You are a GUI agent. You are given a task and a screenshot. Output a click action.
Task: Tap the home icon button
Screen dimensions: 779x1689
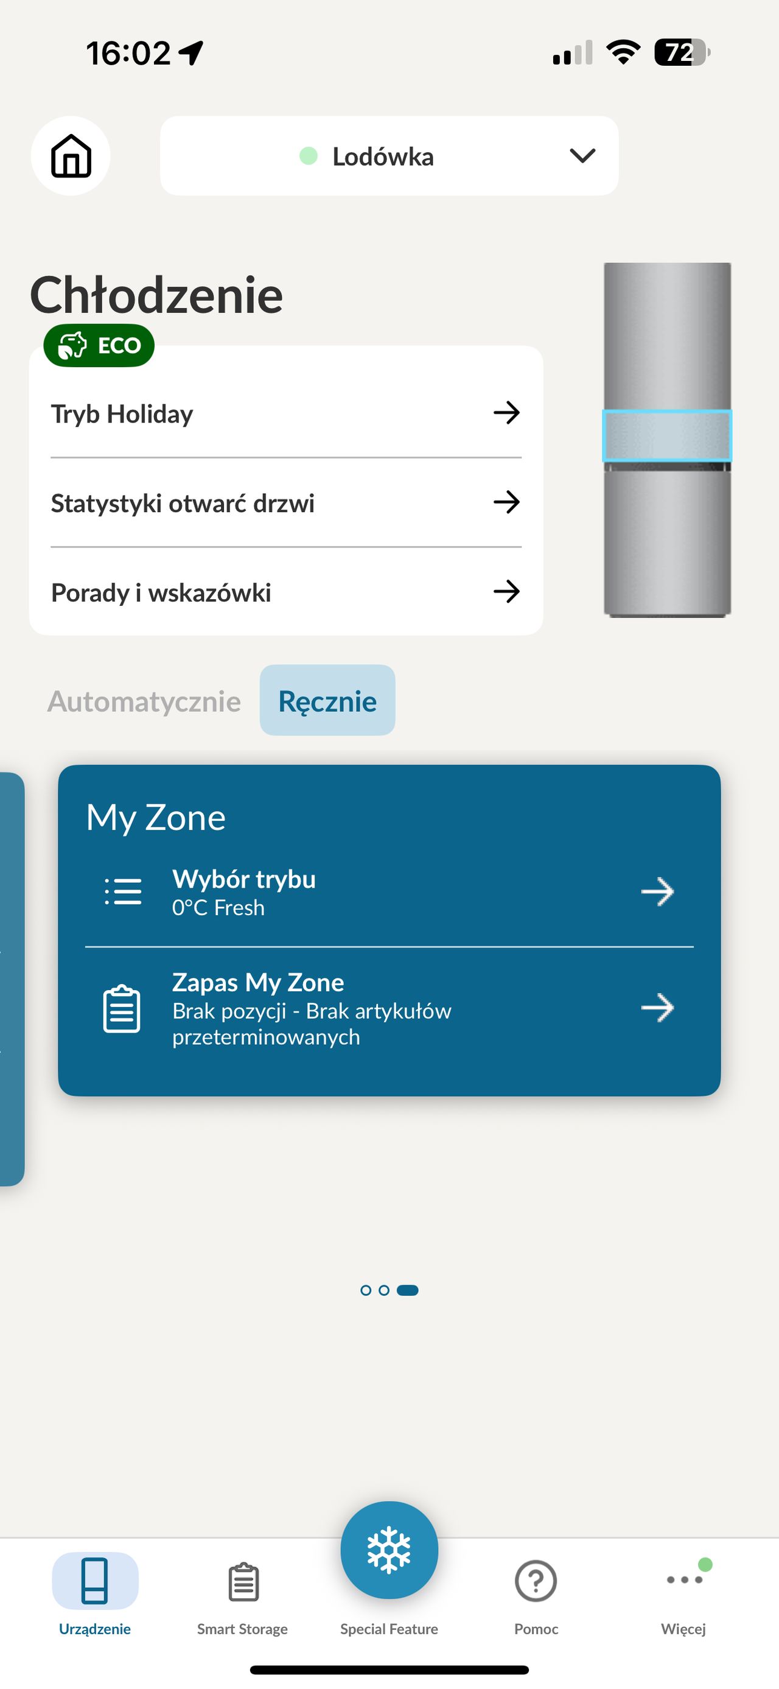(x=71, y=155)
